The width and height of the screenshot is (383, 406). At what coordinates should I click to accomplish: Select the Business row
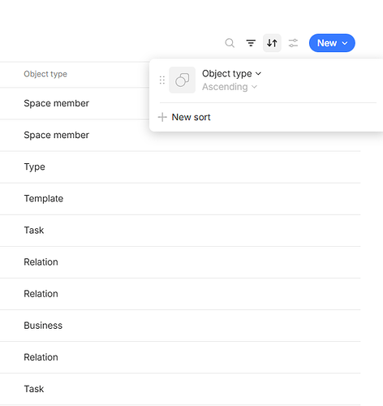tap(180, 326)
